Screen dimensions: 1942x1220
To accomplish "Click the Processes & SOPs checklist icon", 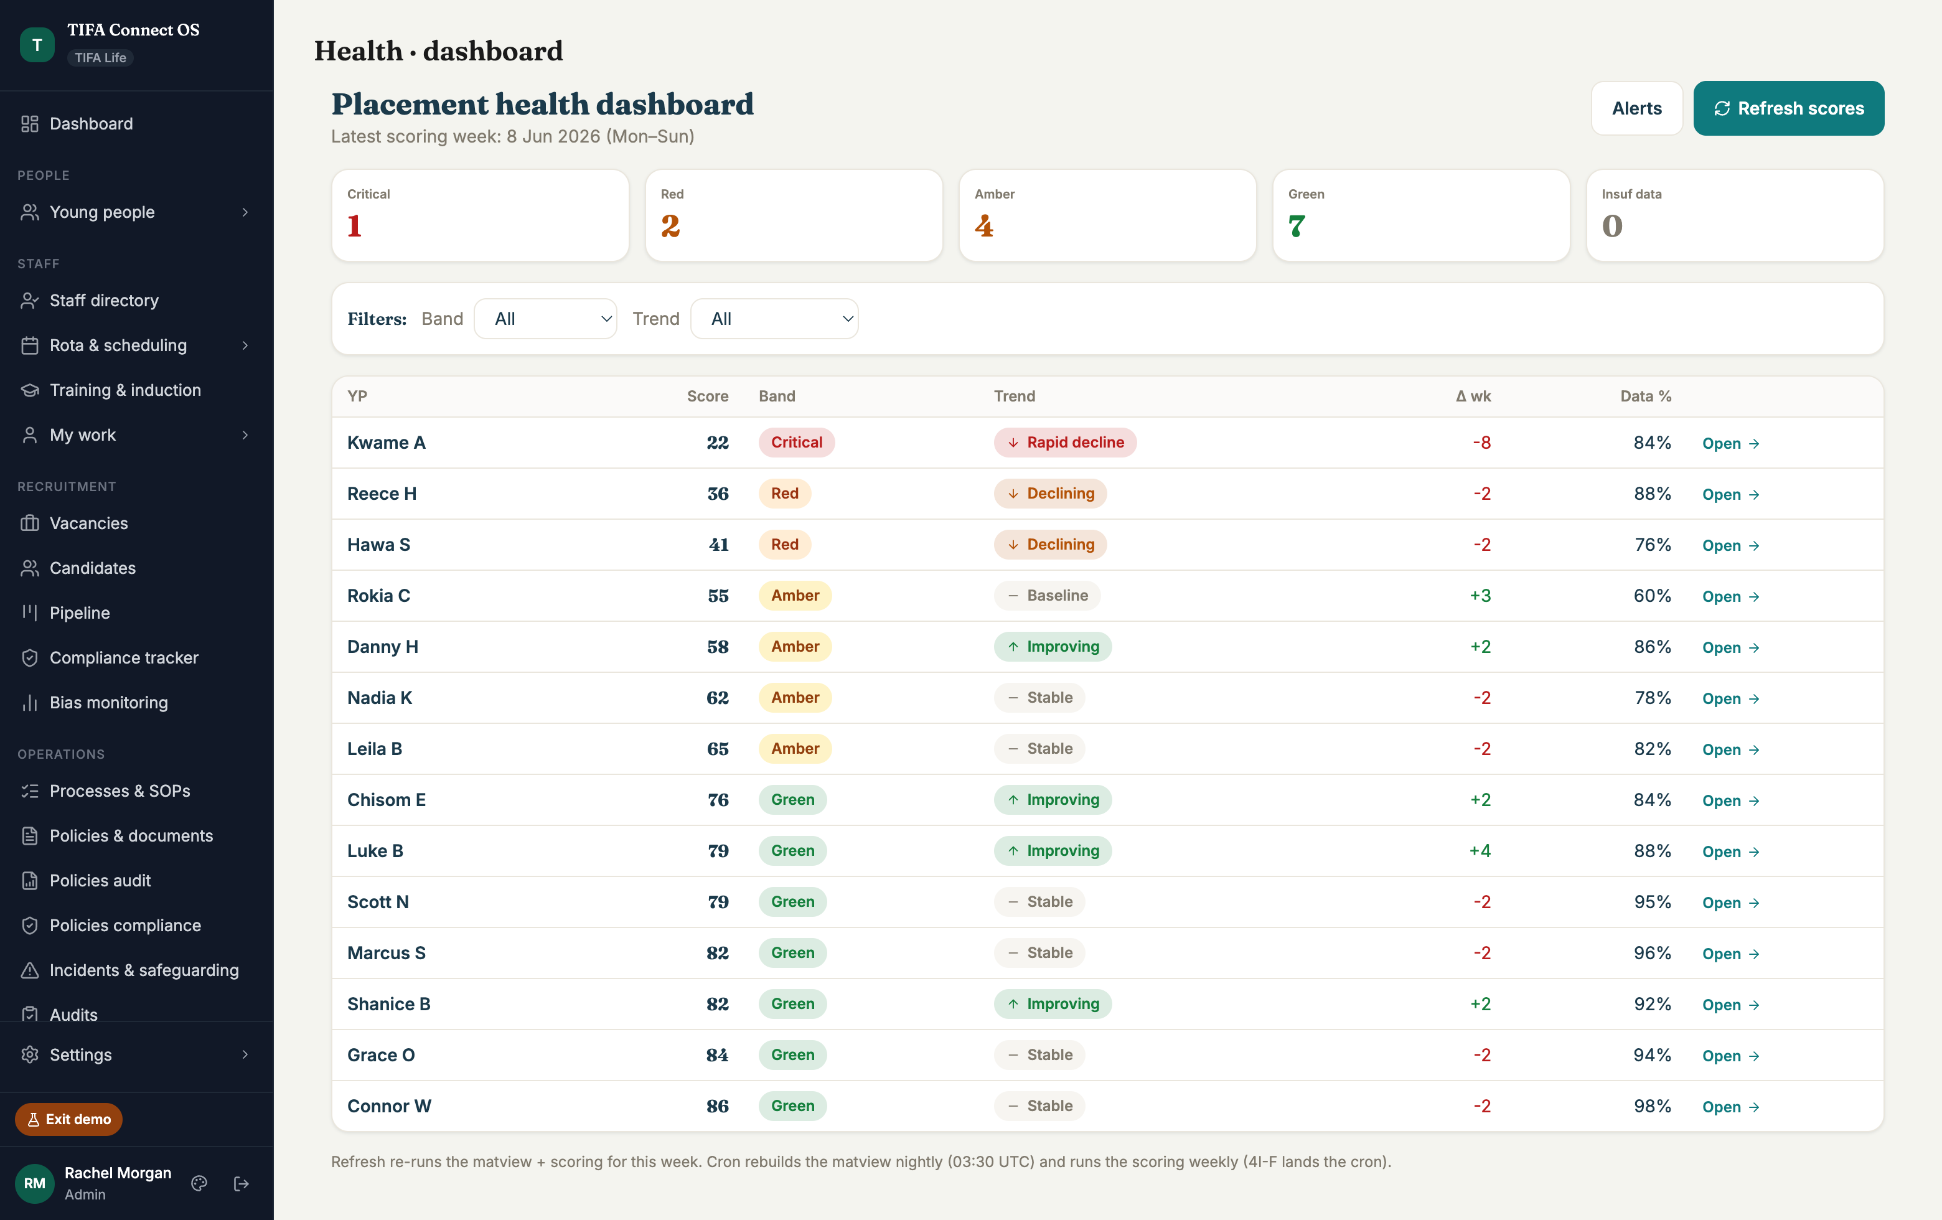I will 30,791.
